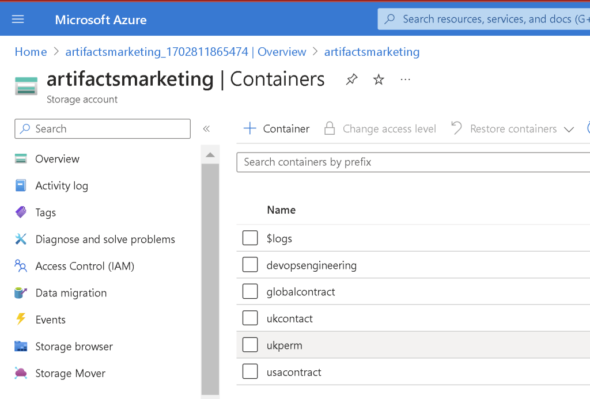The width and height of the screenshot is (590, 399).
Task: Click Change access level button text
Action: (389, 128)
